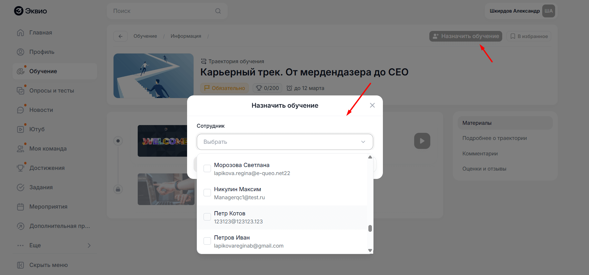Click the user avatar ША

(x=548, y=11)
